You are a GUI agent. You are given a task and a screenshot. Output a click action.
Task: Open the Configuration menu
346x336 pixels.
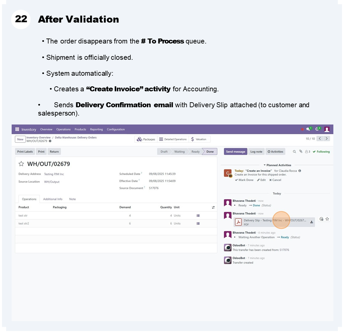pos(116,129)
